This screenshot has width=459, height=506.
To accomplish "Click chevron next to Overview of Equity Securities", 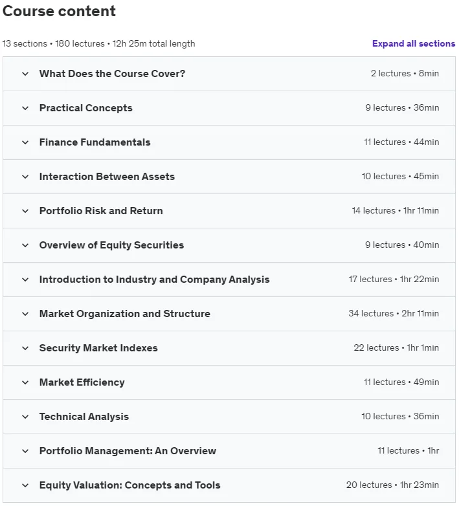I will pyautogui.click(x=25, y=245).
